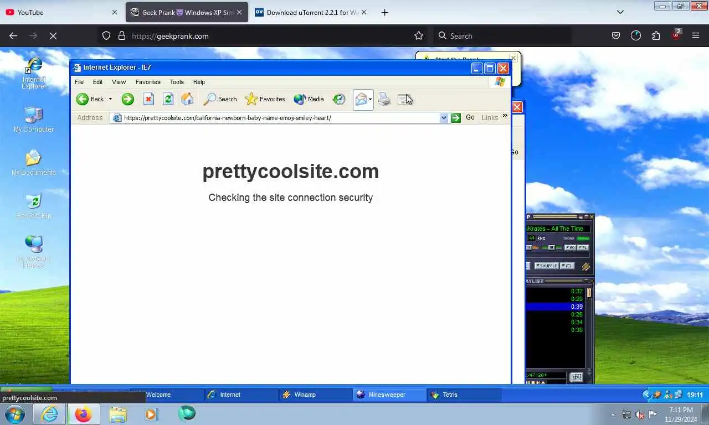Open the IE Tools menu
This screenshot has width=709, height=425.
(177, 82)
